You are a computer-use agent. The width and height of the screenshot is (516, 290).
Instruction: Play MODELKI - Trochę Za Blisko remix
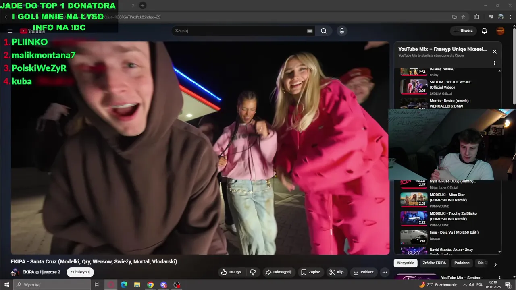pos(449,219)
